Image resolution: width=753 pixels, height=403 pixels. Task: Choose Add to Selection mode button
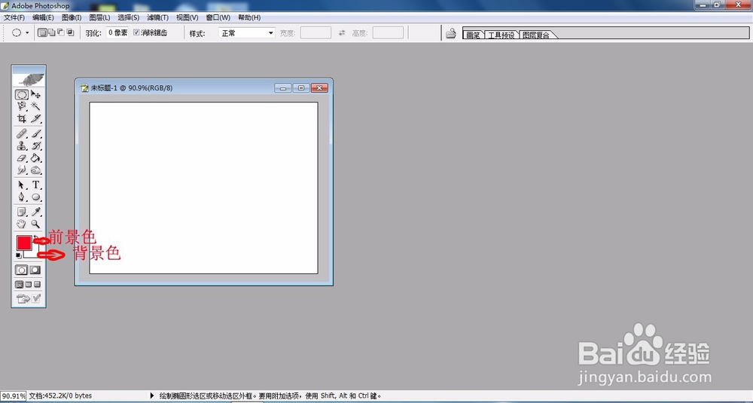(51, 32)
